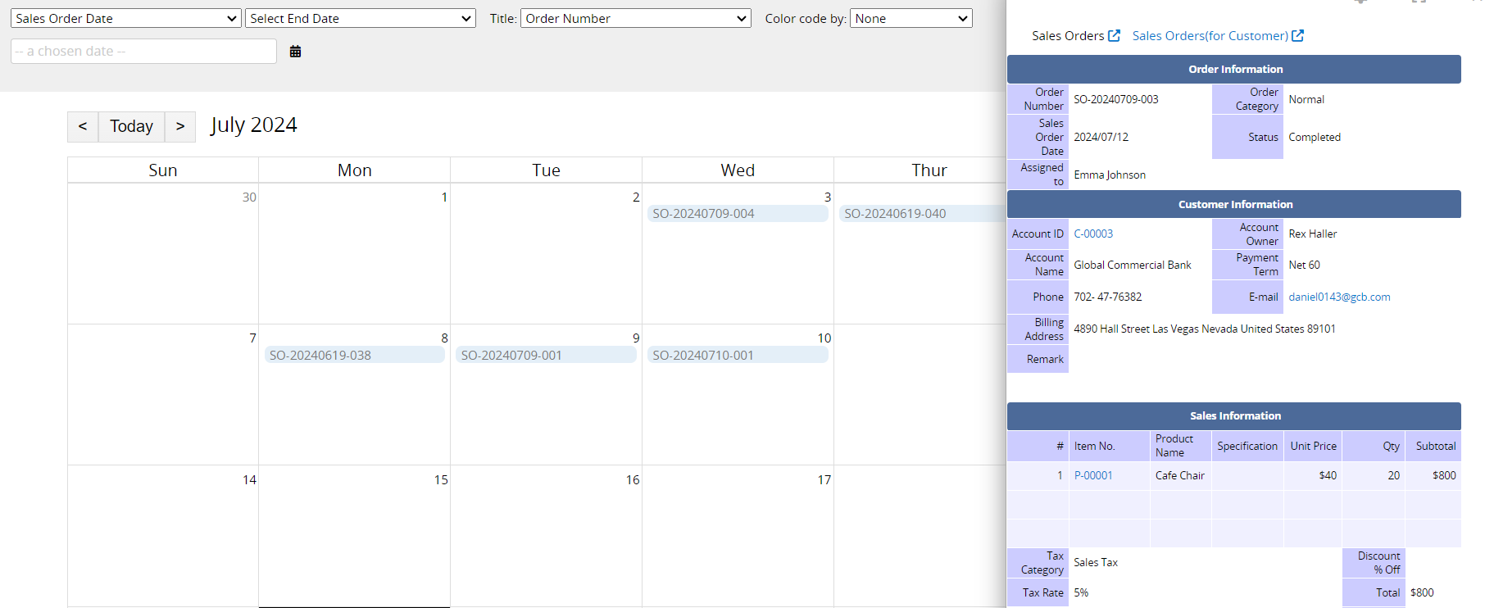1485x608 pixels.
Task: Open Sales Orders(for Customer) external link icon
Action: click(x=1297, y=35)
